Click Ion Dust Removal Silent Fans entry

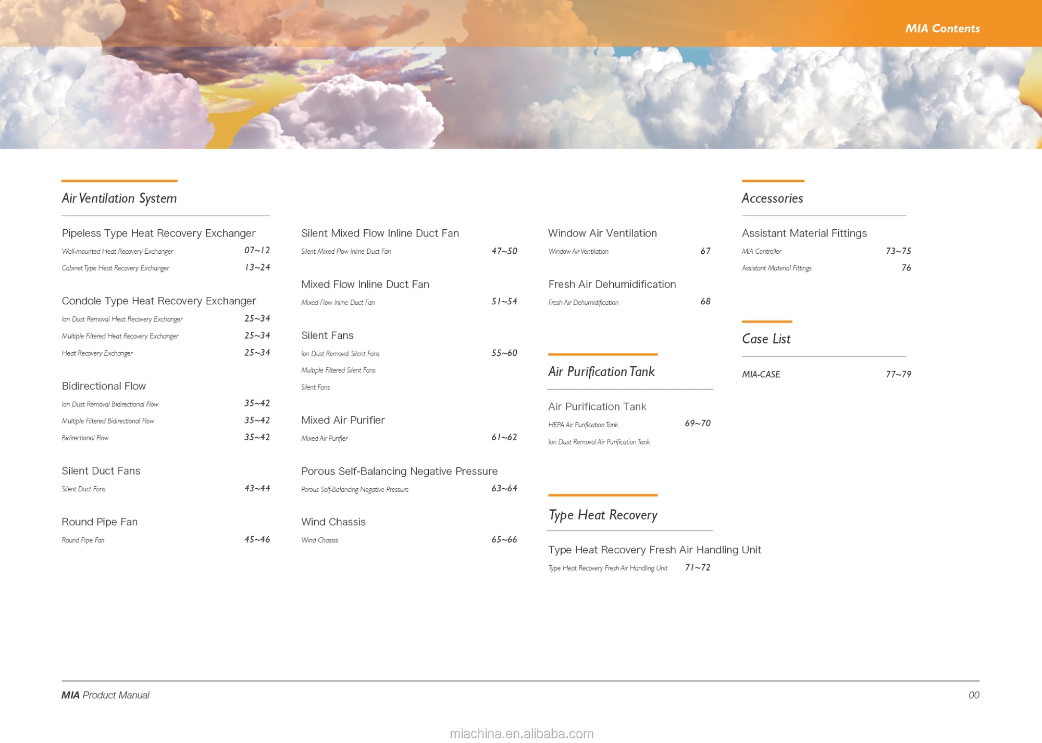pos(340,354)
